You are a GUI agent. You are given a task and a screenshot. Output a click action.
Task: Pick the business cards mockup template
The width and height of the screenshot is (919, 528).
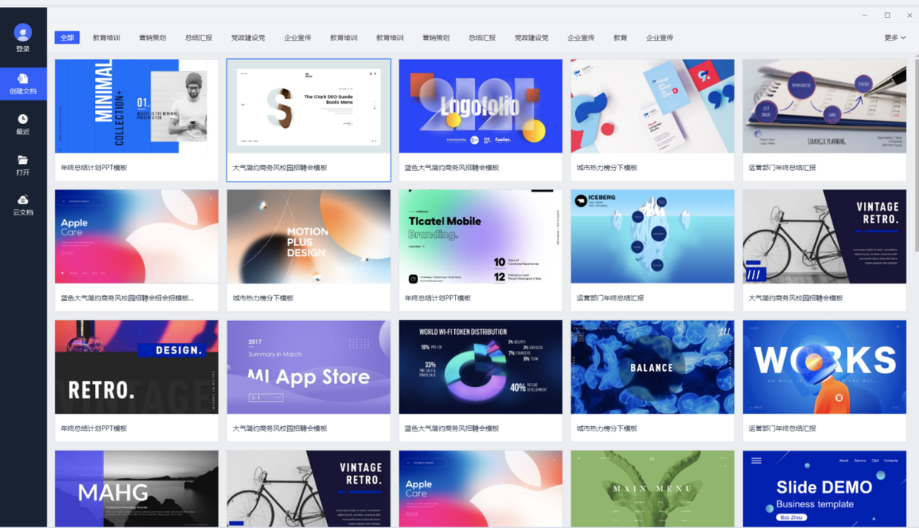coord(652,107)
